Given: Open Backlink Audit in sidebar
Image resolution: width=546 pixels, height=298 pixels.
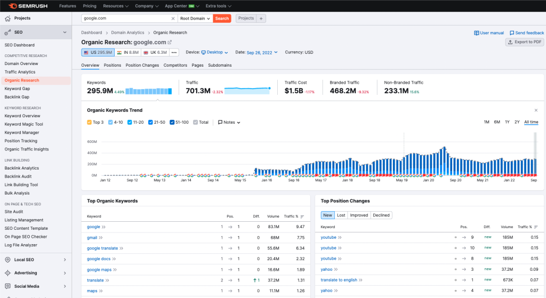Looking at the screenshot, I should coord(18,176).
